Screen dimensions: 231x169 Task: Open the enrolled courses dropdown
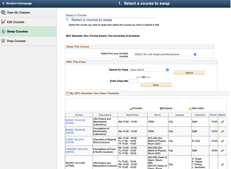(x=165, y=54)
